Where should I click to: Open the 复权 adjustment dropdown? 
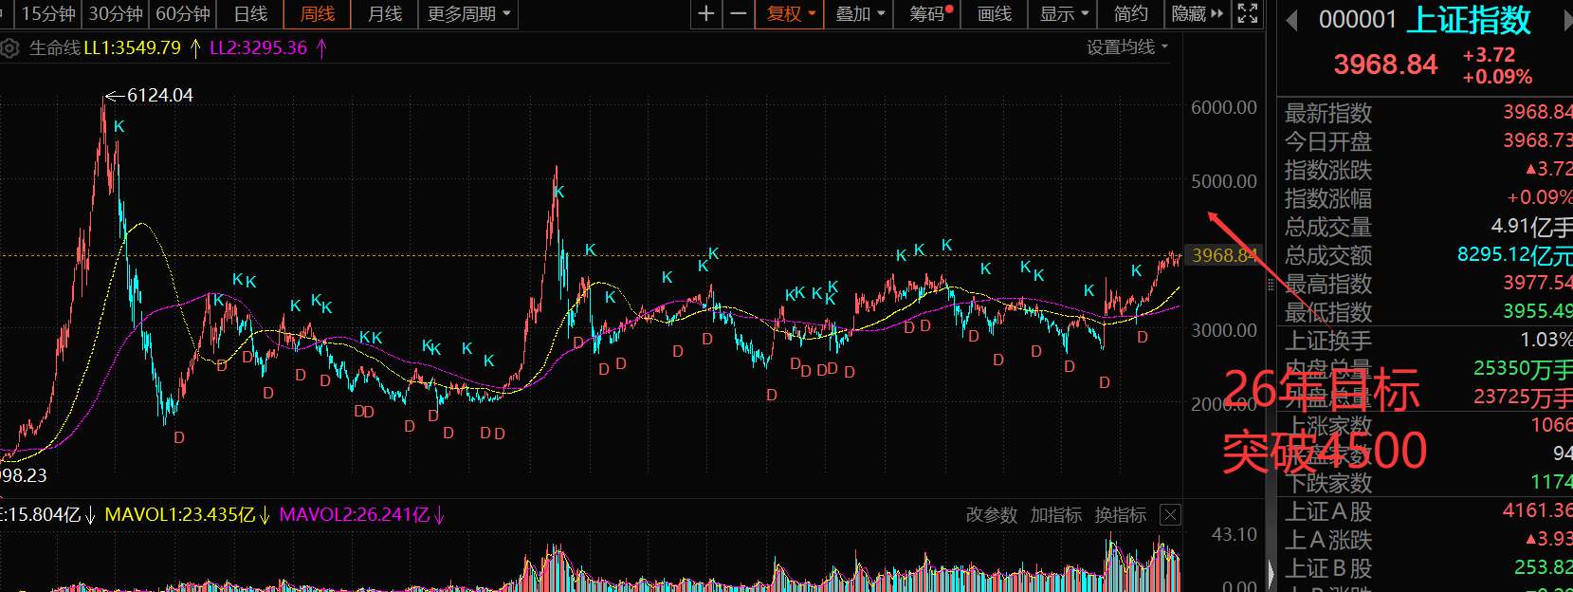[790, 13]
